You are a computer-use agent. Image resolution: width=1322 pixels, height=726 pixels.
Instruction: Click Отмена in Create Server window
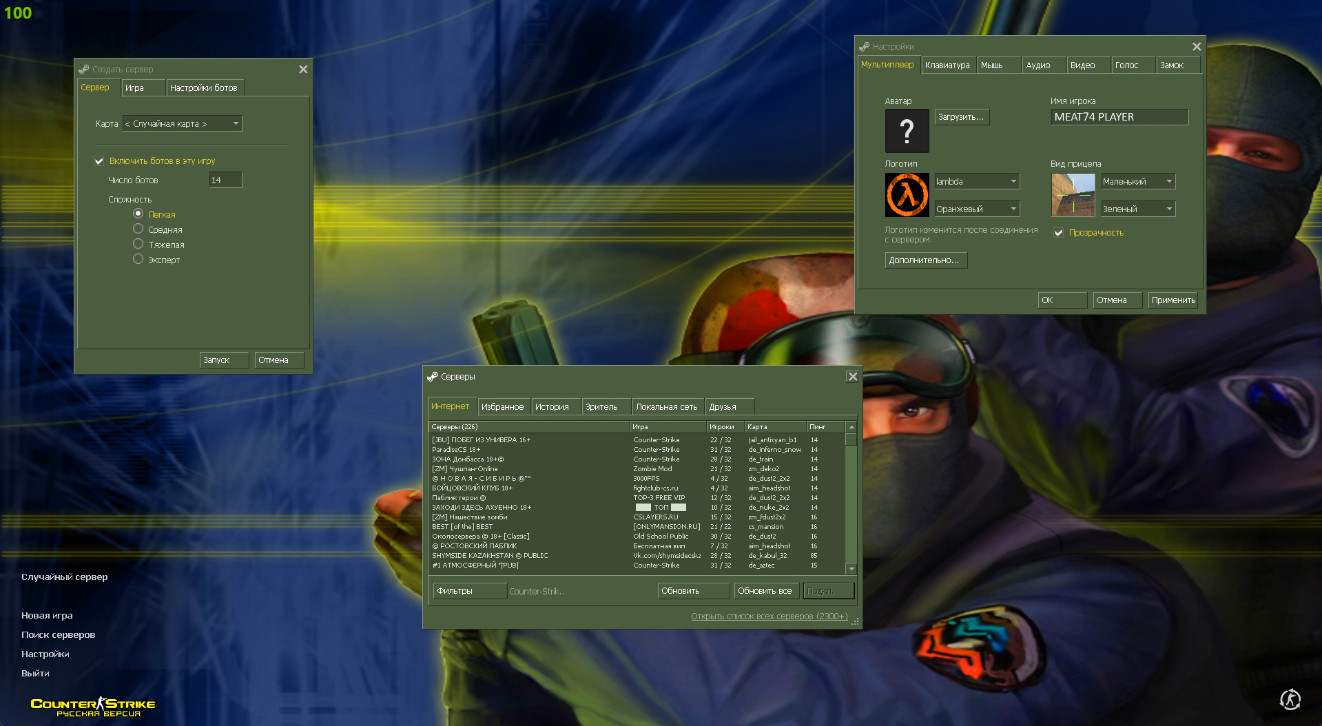pos(279,360)
